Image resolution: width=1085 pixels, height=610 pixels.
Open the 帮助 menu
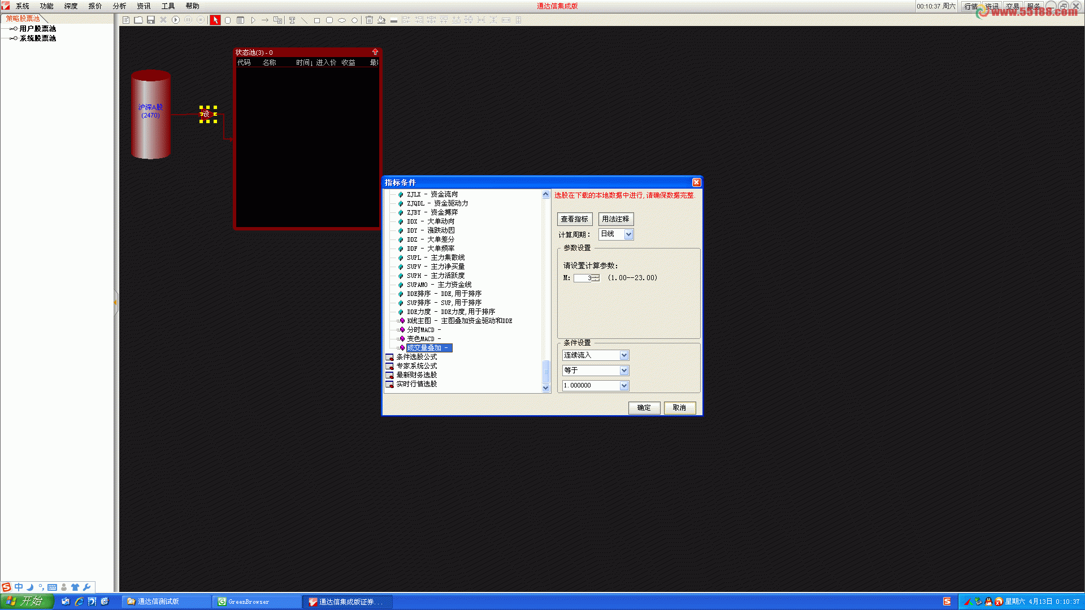193,6
